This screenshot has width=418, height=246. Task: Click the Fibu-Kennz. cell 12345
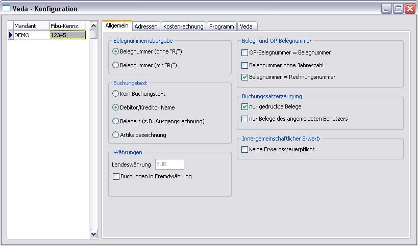[67, 35]
